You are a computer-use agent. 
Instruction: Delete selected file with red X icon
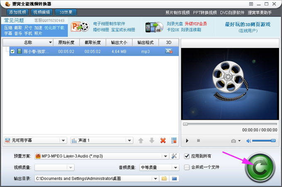pos(163,140)
